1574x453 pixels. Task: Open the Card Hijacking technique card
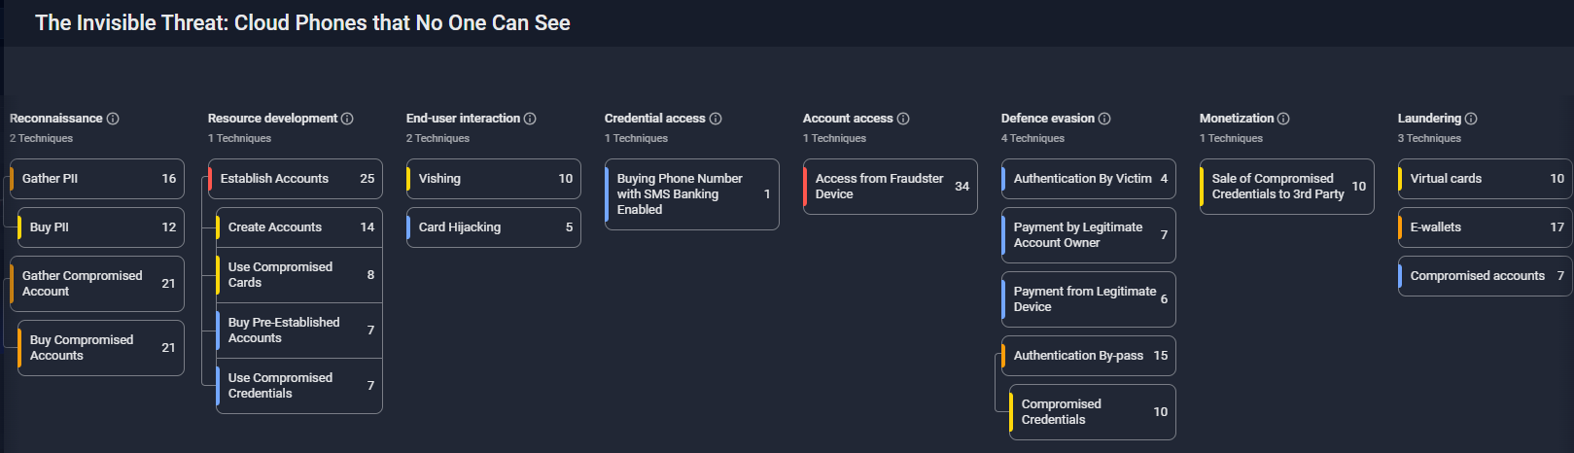[x=494, y=227]
